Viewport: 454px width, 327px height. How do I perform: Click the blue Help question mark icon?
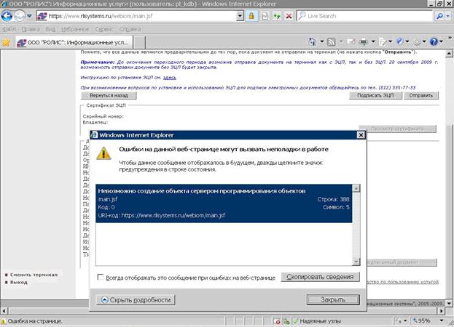pyautogui.click(x=434, y=42)
